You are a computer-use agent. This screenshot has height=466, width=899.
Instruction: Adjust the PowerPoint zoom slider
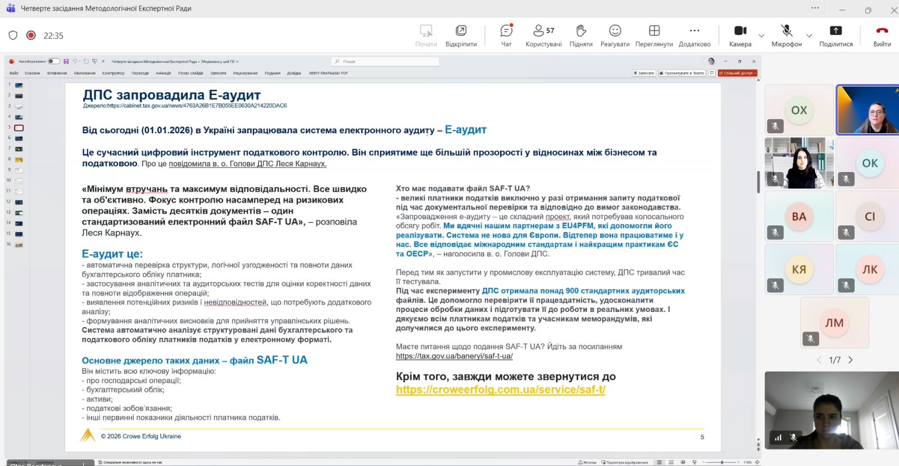[x=722, y=463]
